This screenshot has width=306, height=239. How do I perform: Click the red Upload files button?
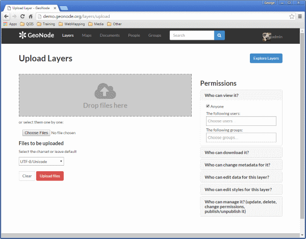tap(50, 176)
